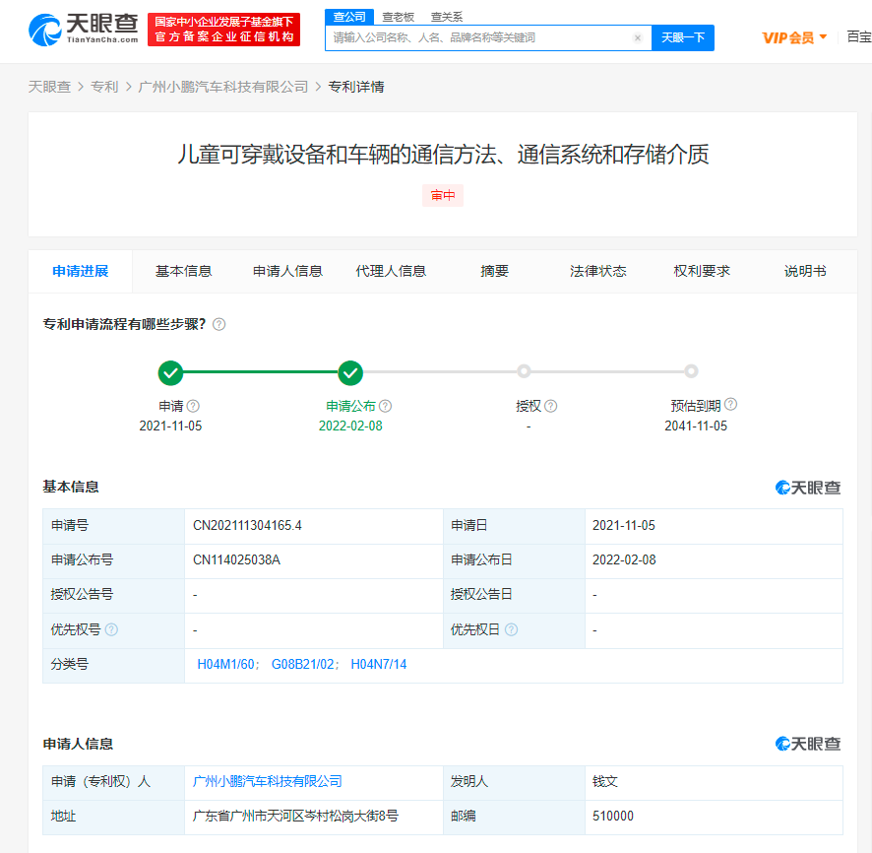Image resolution: width=872 pixels, height=853 pixels.
Task: Click the help icon beside 申请 step
Action: tap(194, 406)
